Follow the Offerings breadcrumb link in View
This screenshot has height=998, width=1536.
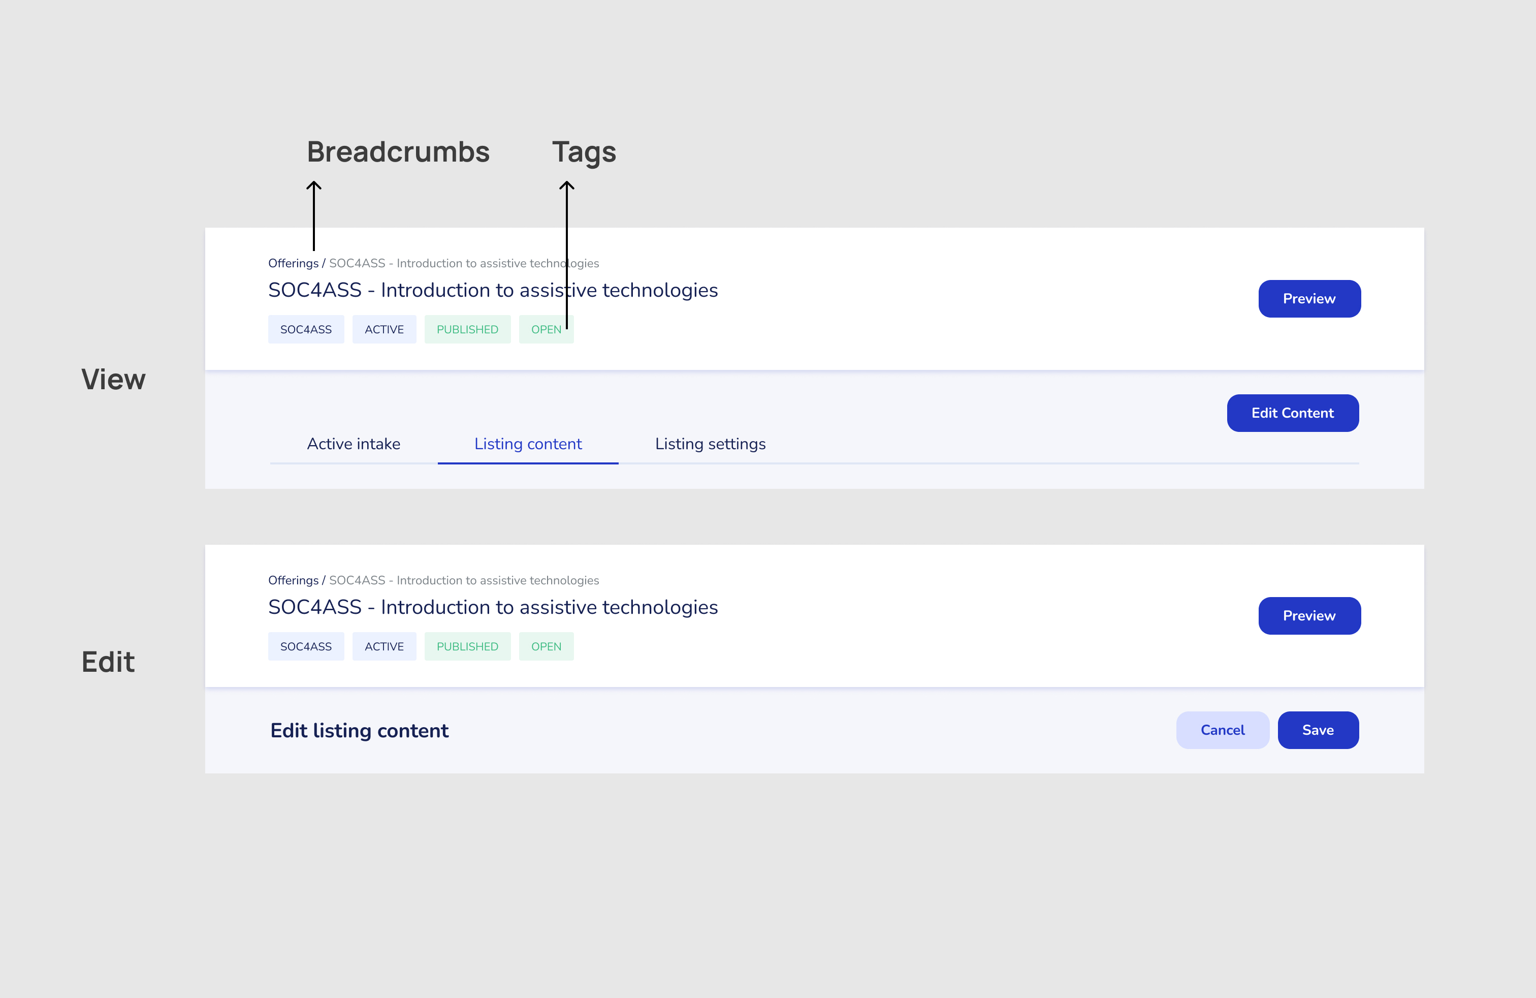293,263
